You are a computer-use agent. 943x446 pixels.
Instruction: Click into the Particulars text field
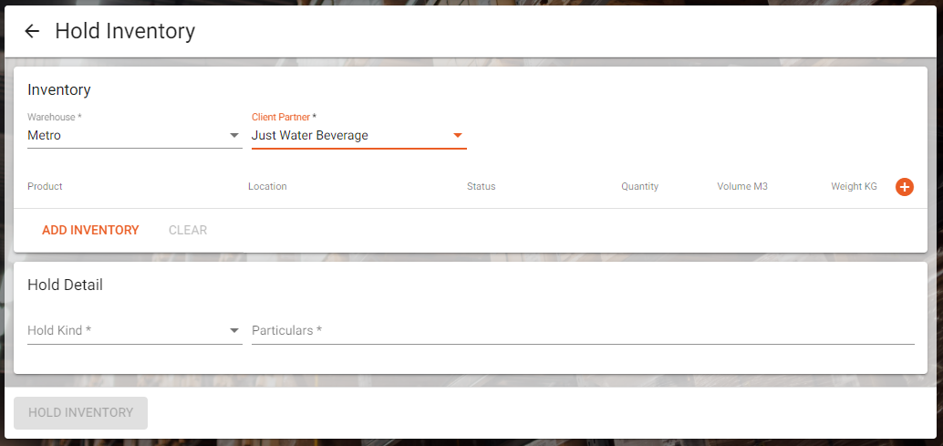583,330
